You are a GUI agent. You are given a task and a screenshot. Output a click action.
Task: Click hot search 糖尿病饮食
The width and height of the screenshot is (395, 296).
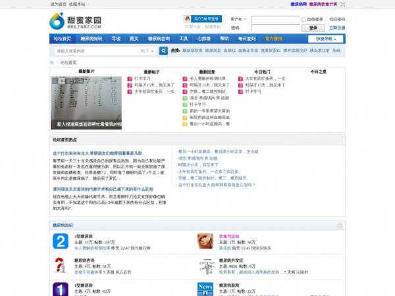coord(192,51)
